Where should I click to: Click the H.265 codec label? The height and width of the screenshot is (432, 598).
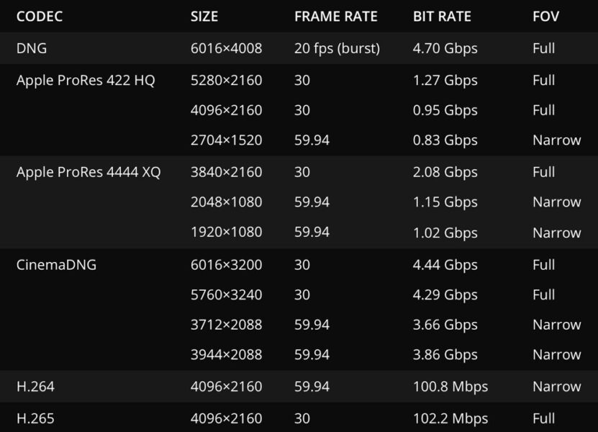(35, 418)
